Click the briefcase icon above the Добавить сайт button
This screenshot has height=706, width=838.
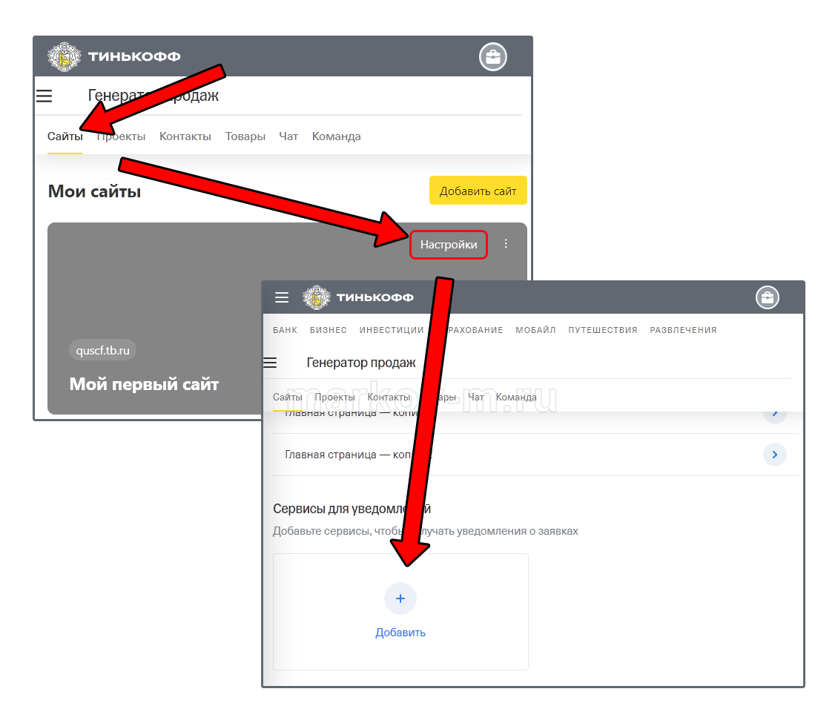492,56
